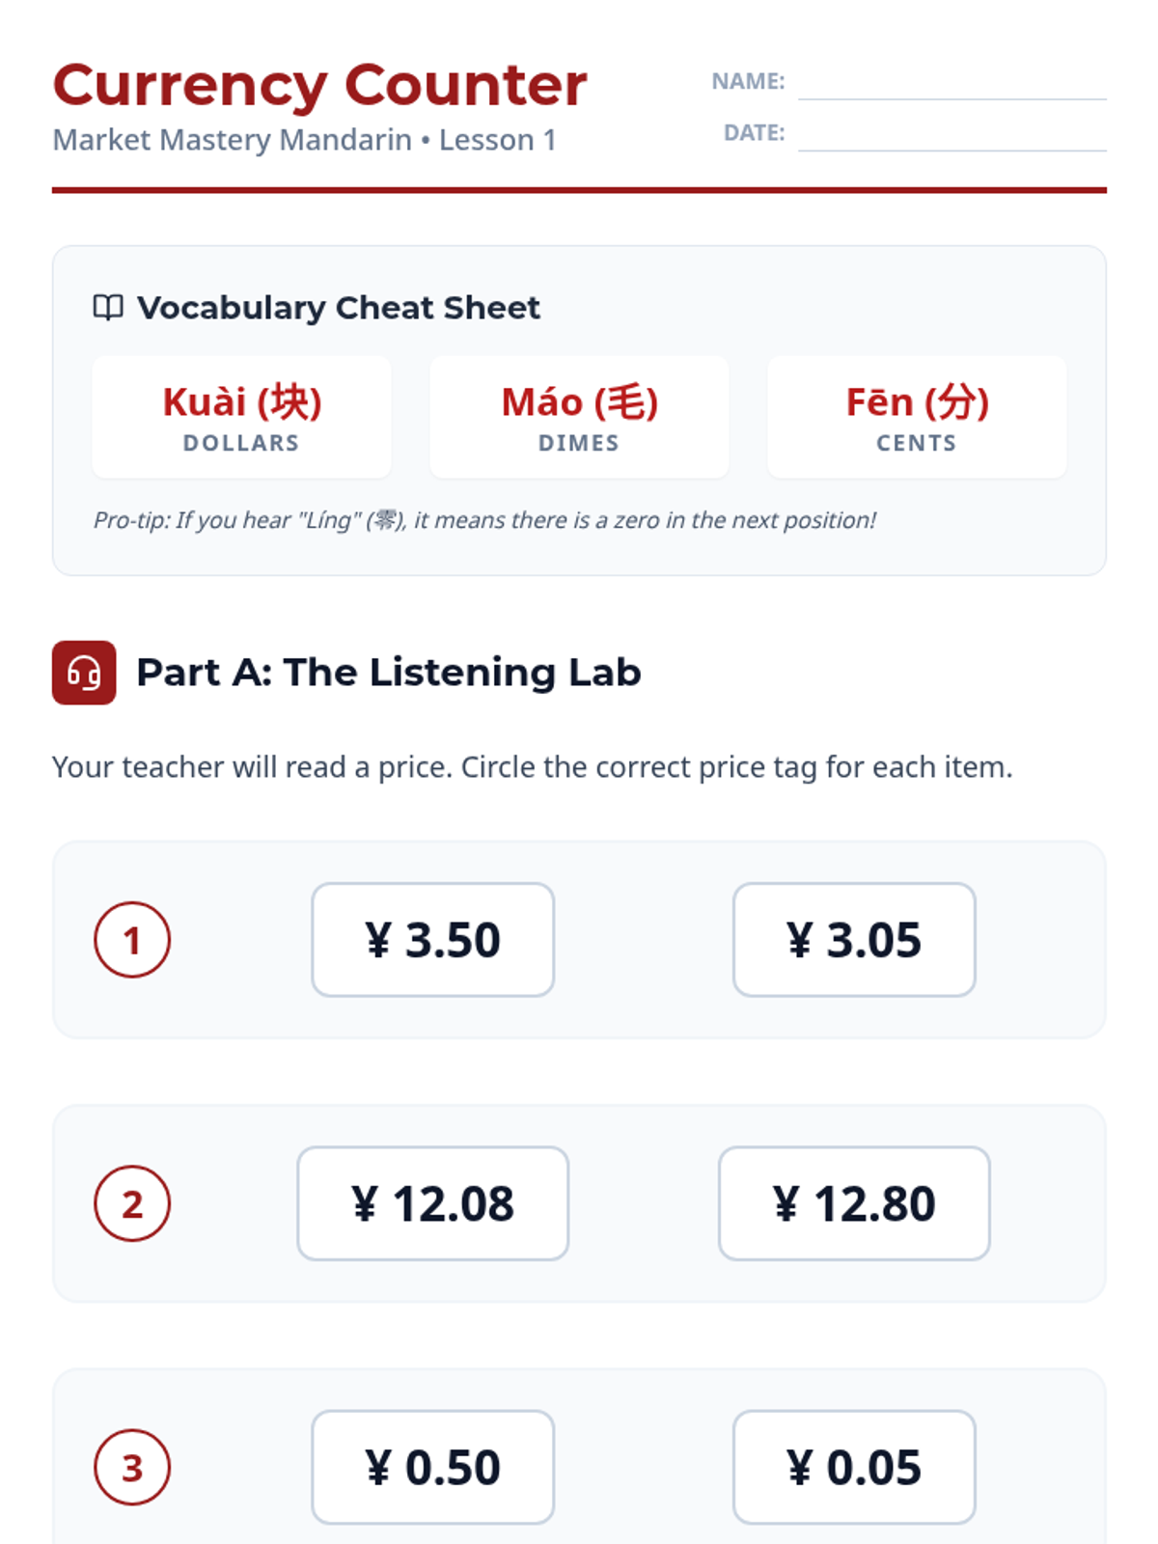Screen dimensions: 1158x1544
Task: Click the headphones icon beside Part A
Action: click(84, 673)
